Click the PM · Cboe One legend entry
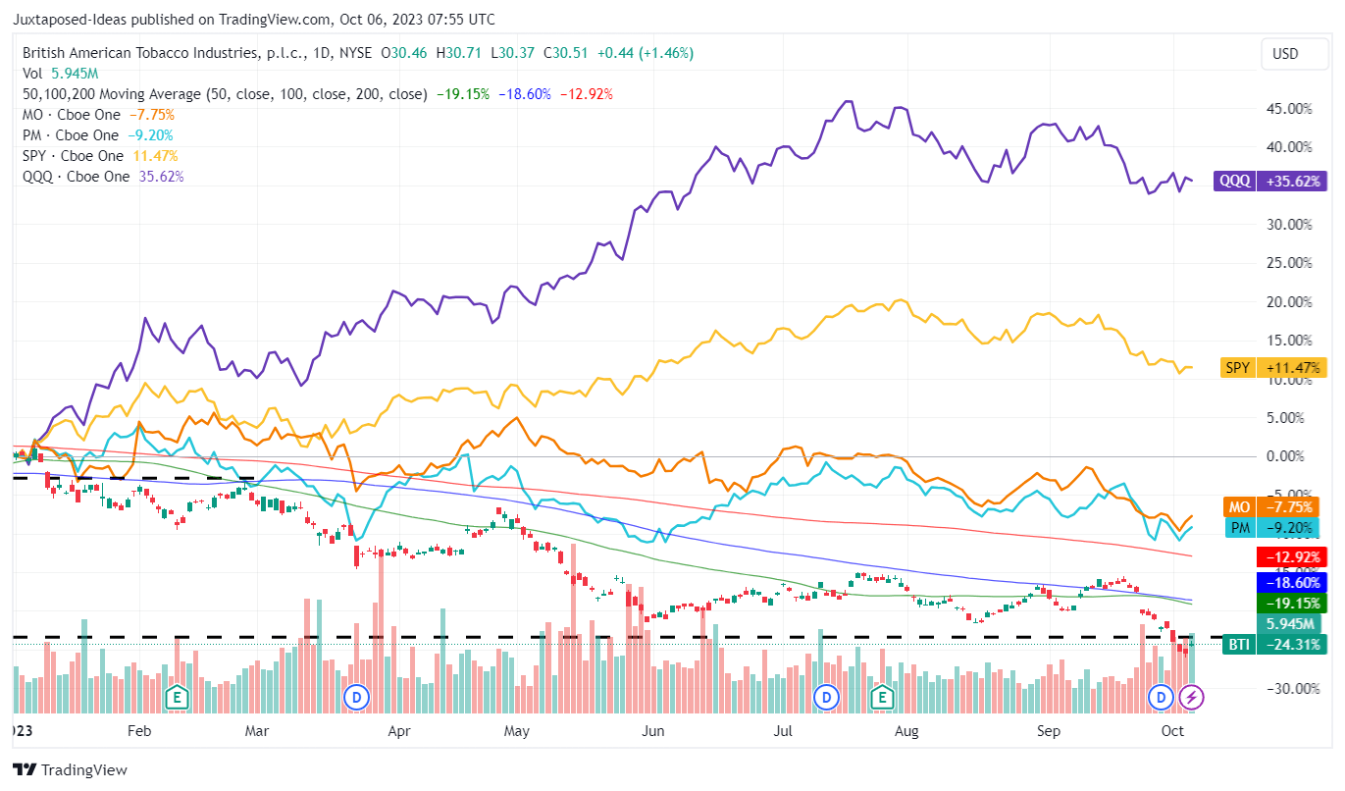Screen dimensions: 1345x791 click(x=71, y=135)
